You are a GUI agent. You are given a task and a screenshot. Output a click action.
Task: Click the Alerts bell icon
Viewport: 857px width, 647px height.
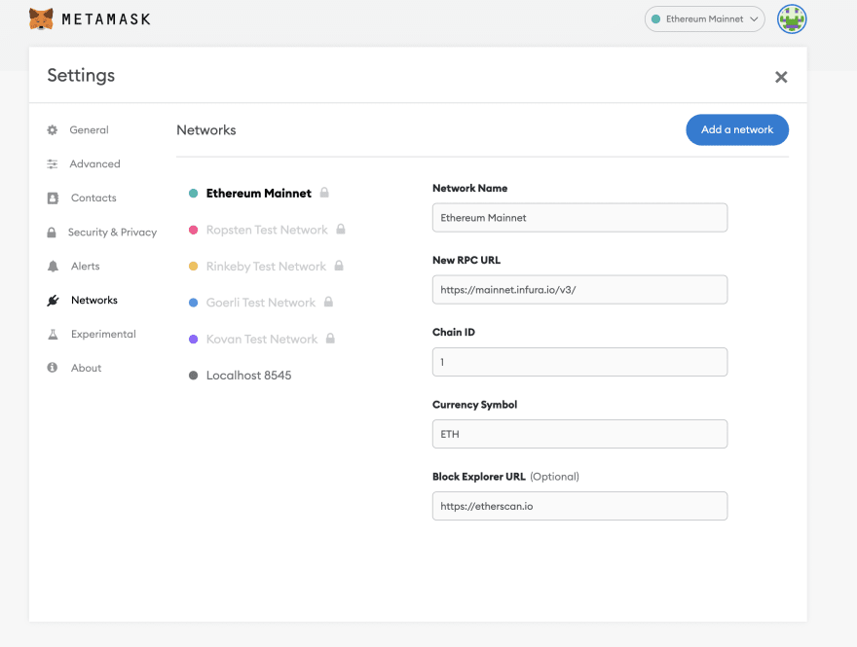click(53, 266)
